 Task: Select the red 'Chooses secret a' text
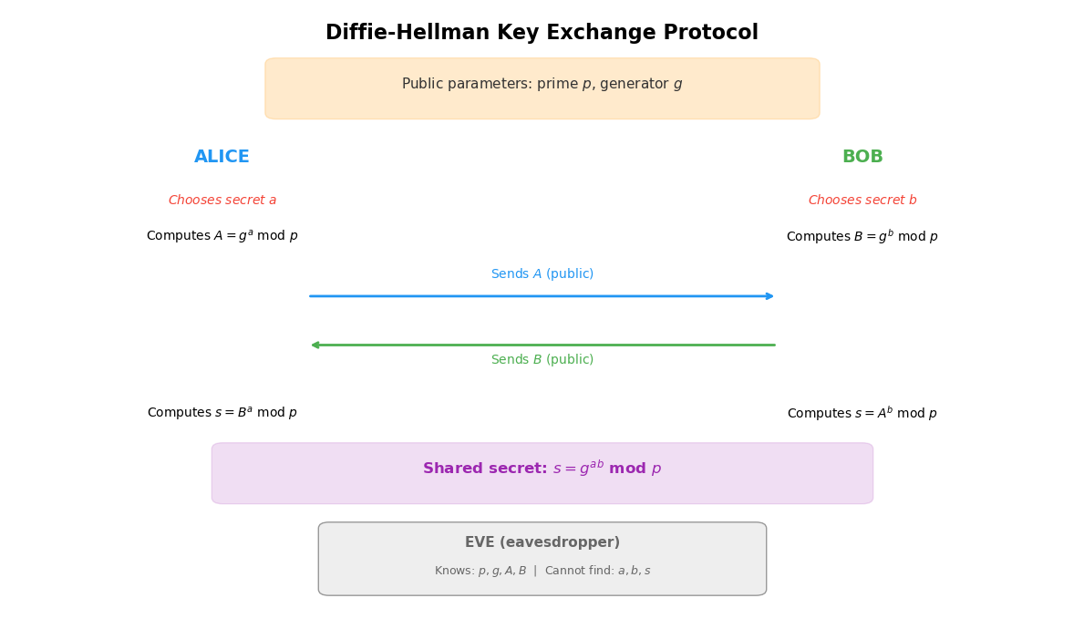[x=222, y=201]
